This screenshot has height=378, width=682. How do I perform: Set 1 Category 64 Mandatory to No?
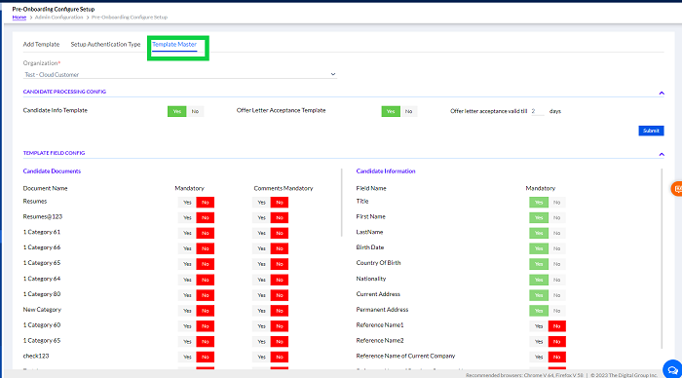click(205, 280)
